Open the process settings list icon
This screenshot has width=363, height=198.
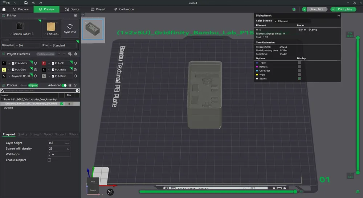click(70, 85)
